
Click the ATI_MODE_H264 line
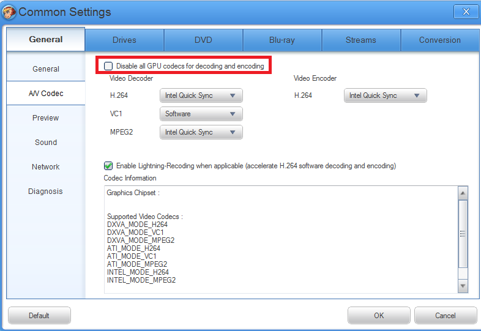tap(133, 248)
